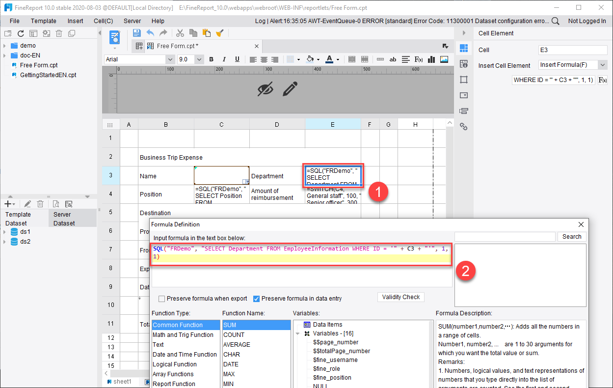Click the Preview template icon

(115, 37)
